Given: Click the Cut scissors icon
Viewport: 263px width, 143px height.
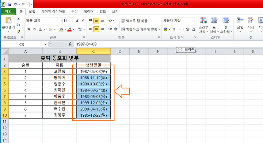Looking at the screenshot, I should 18,19.
